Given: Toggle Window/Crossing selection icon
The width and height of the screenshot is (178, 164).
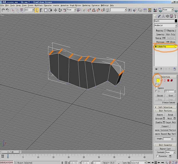Looking at the screenshot, I should tap(50, 10).
